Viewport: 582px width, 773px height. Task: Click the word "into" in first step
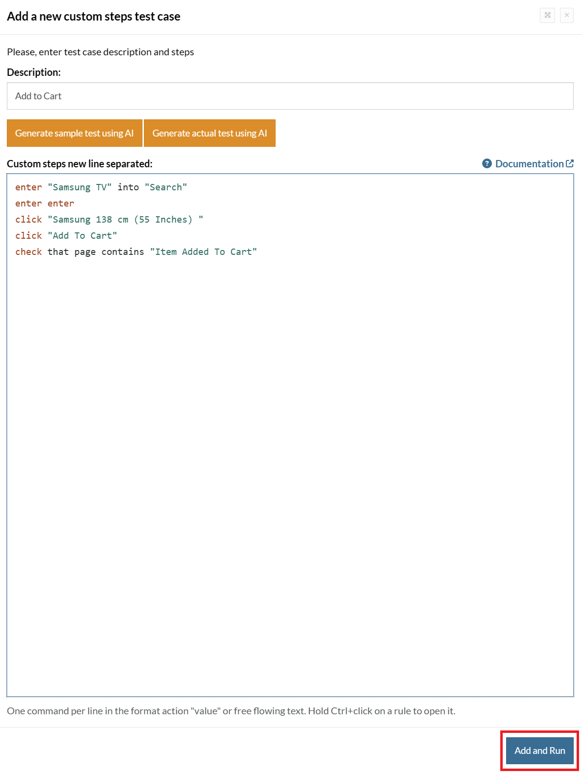[128, 187]
